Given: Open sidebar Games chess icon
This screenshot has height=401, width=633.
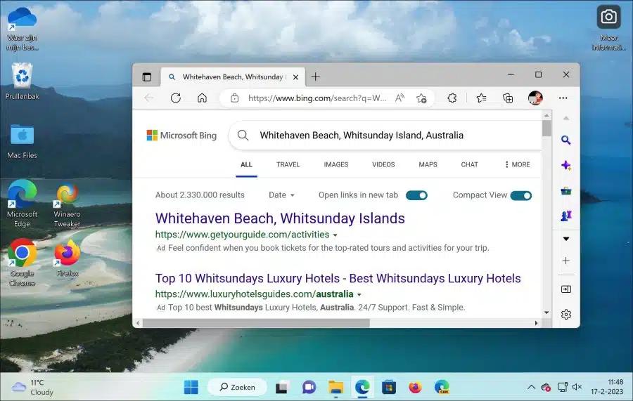Looking at the screenshot, I should point(566,216).
